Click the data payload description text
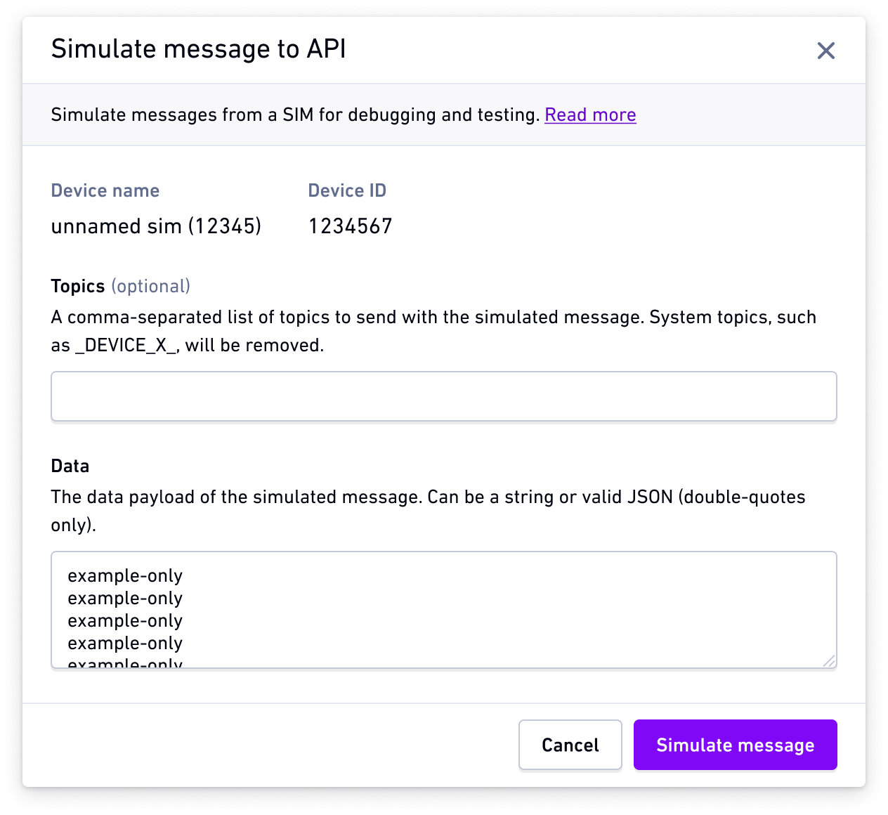The image size is (888, 815). [x=427, y=510]
